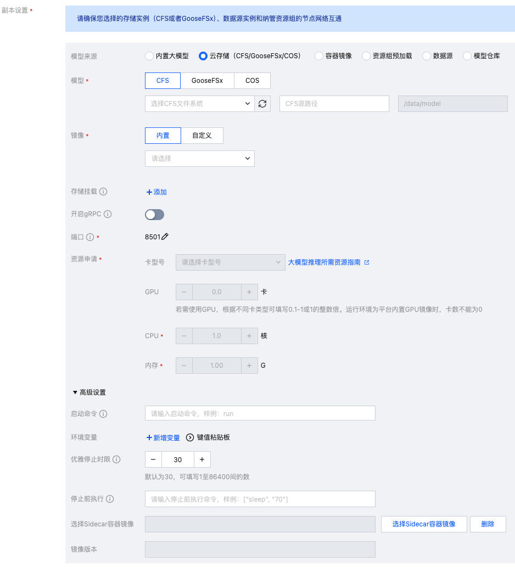Open 大模型推理所需资源指南 link
The height and width of the screenshot is (567, 515).
(x=324, y=262)
